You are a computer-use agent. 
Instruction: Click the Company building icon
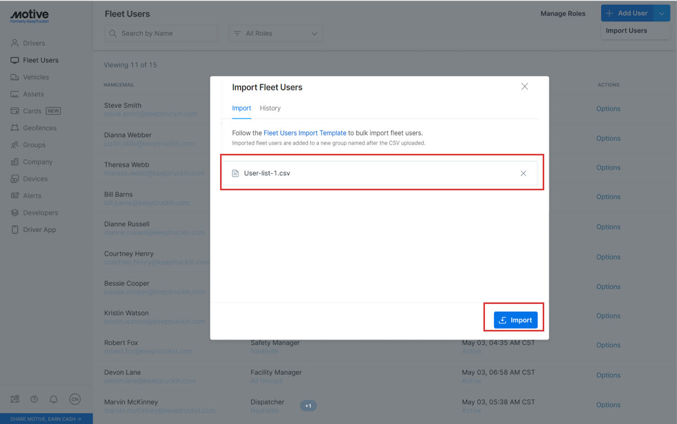point(15,162)
